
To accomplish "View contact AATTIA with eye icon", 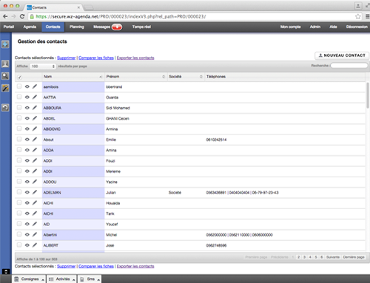I will (x=27, y=98).
